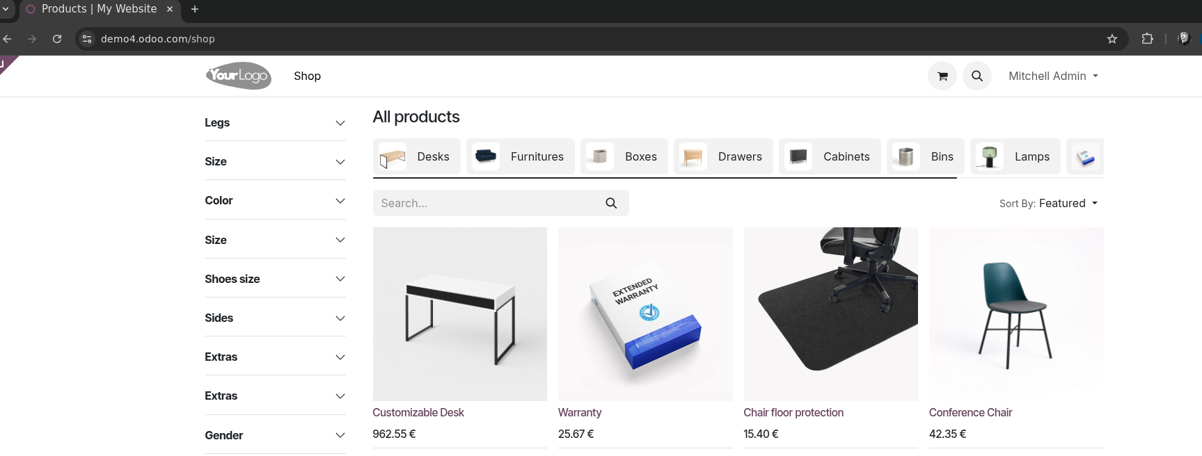Reload the page with browser refresh icon
This screenshot has width=1202, height=456.
click(57, 39)
